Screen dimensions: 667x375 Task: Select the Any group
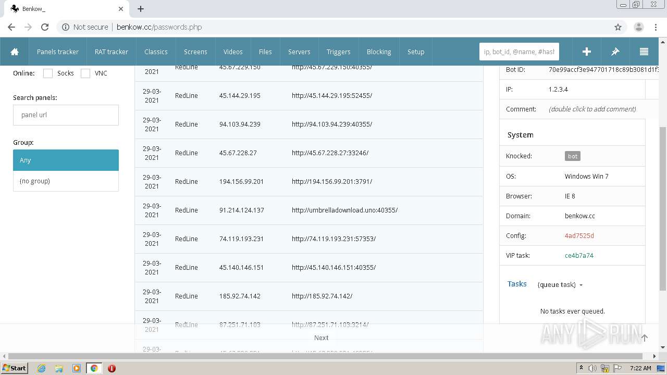pos(66,160)
